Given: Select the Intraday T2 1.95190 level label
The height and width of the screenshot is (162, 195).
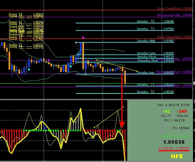Looking at the screenshot, I should [155, 92].
